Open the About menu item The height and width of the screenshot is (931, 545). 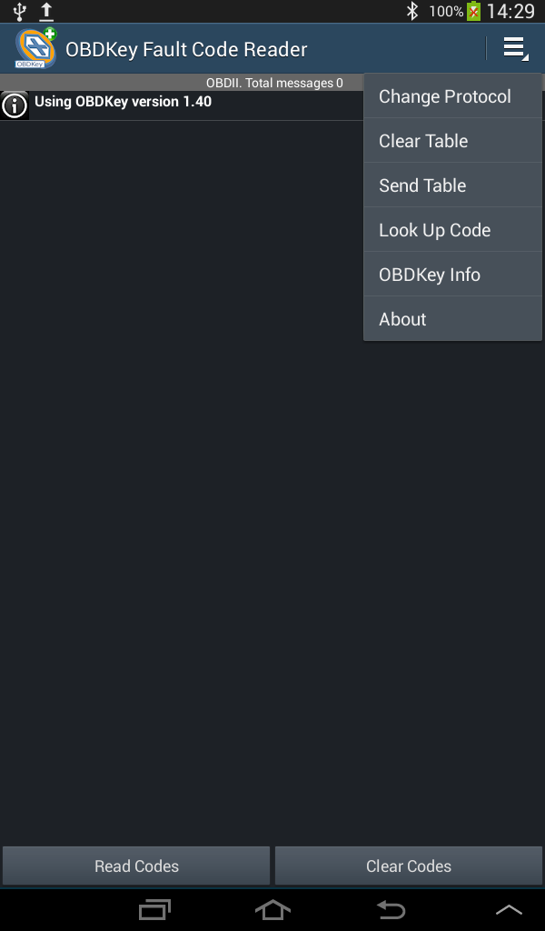coord(402,318)
